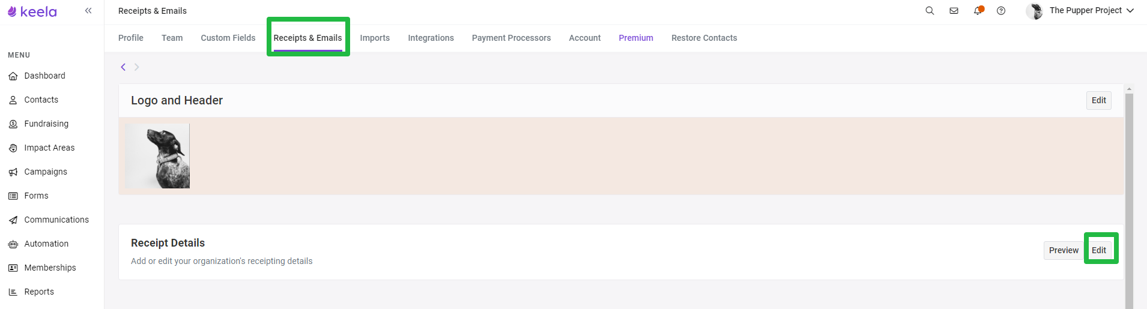Click the help question mark icon
The image size is (1147, 309).
[1001, 11]
